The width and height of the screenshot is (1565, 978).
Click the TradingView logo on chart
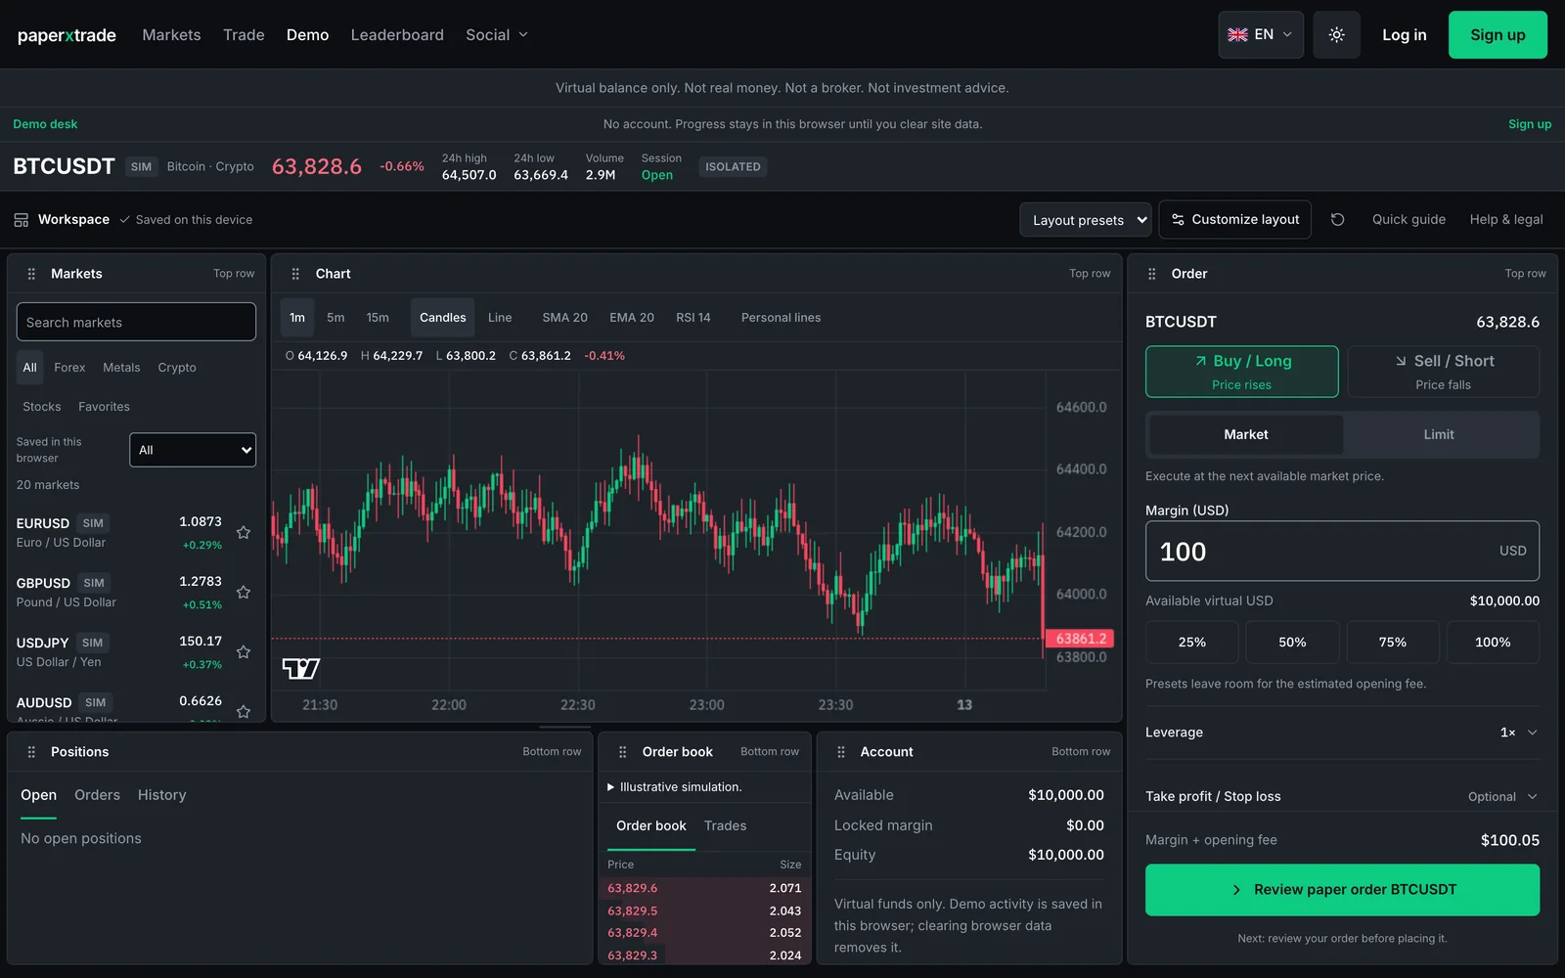click(300, 669)
